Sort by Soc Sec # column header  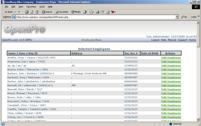[131, 53]
